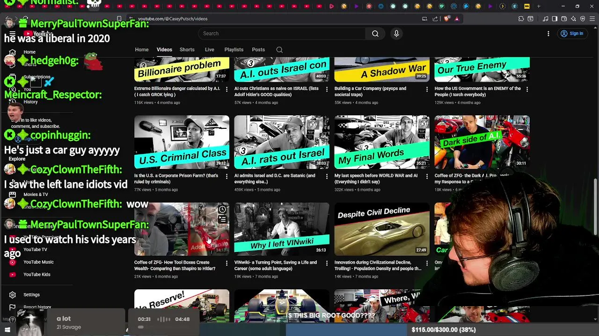Open options menu for AI outs Christians video

pyautogui.click(x=327, y=89)
